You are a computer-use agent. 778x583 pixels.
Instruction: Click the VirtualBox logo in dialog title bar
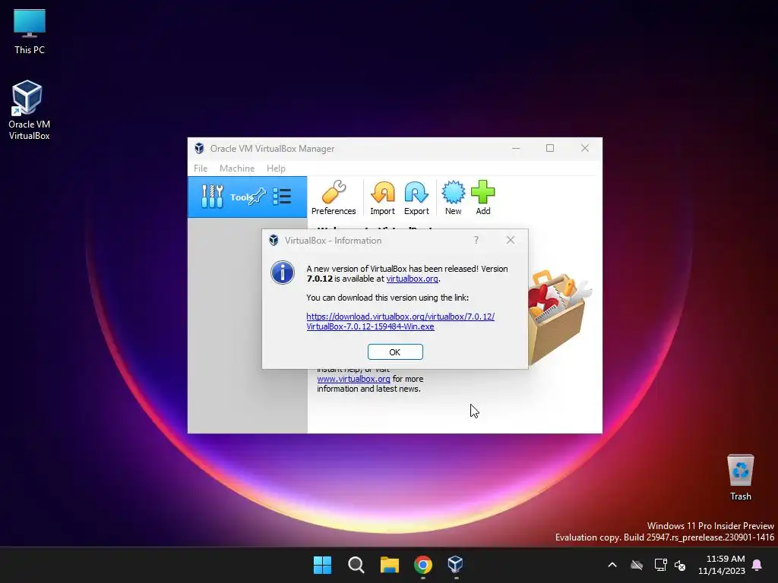point(274,241)
